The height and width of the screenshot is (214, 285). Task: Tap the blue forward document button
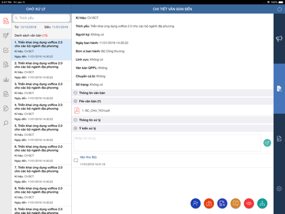click(x=222, y=203)
